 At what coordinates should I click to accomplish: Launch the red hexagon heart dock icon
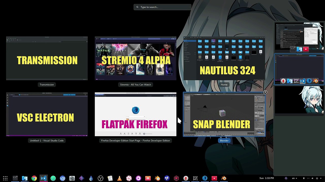point(176,178)
